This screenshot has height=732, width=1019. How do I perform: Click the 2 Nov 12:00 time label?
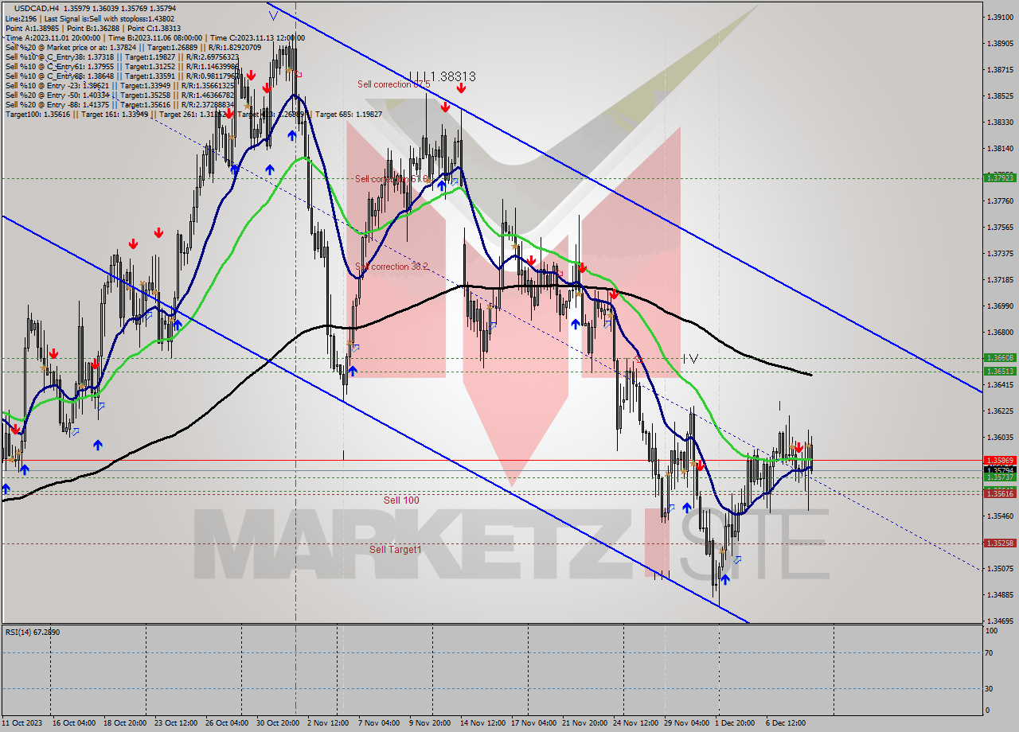tap(327, 724)
